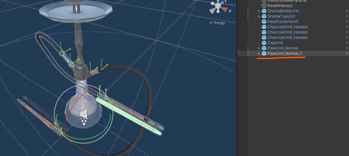Select the PipeUnit_Normal_1 row
This screenshot has height=156, width=349.
(293, 53)
